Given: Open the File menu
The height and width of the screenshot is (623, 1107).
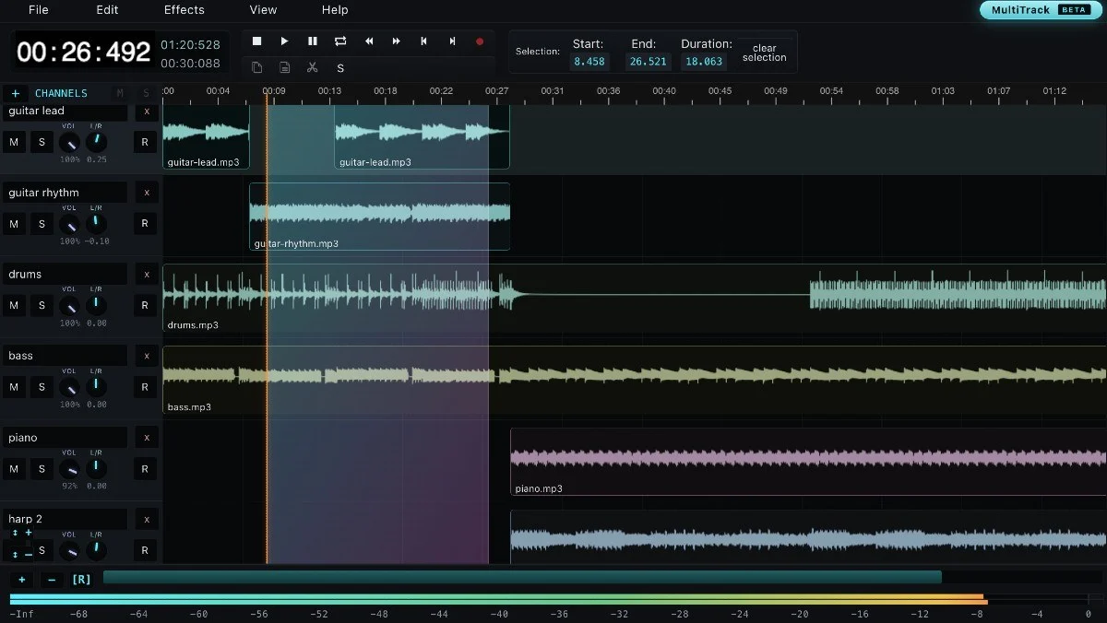Looking at the screenshot, I should (x=39, y=10).
